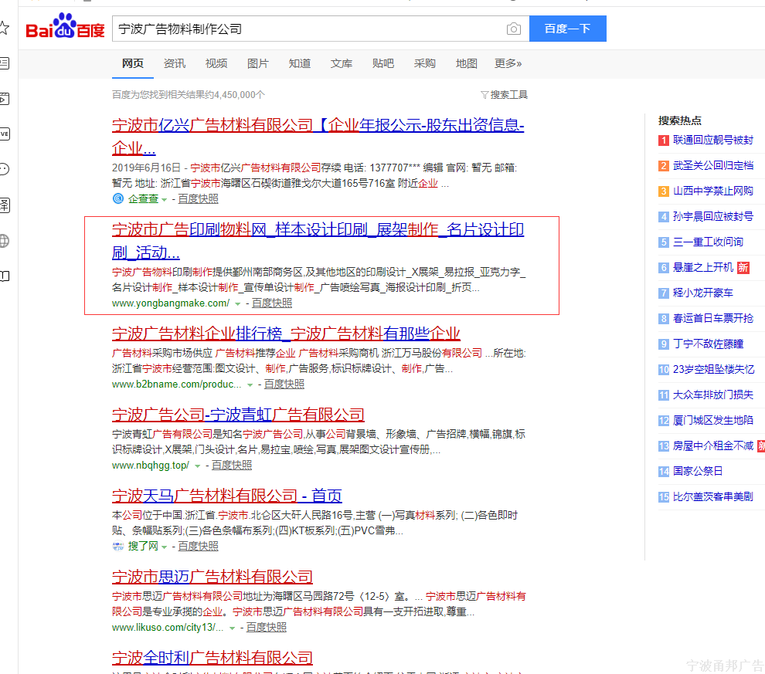The height and width of the screenshot is (674, 765).
Task: Expand the arrow after www.likuso.com/city13/...
Action: coord(233,628)
